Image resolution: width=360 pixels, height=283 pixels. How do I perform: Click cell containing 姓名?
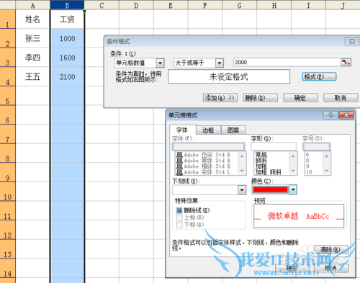pyautogui.click(x=32, y=19)
